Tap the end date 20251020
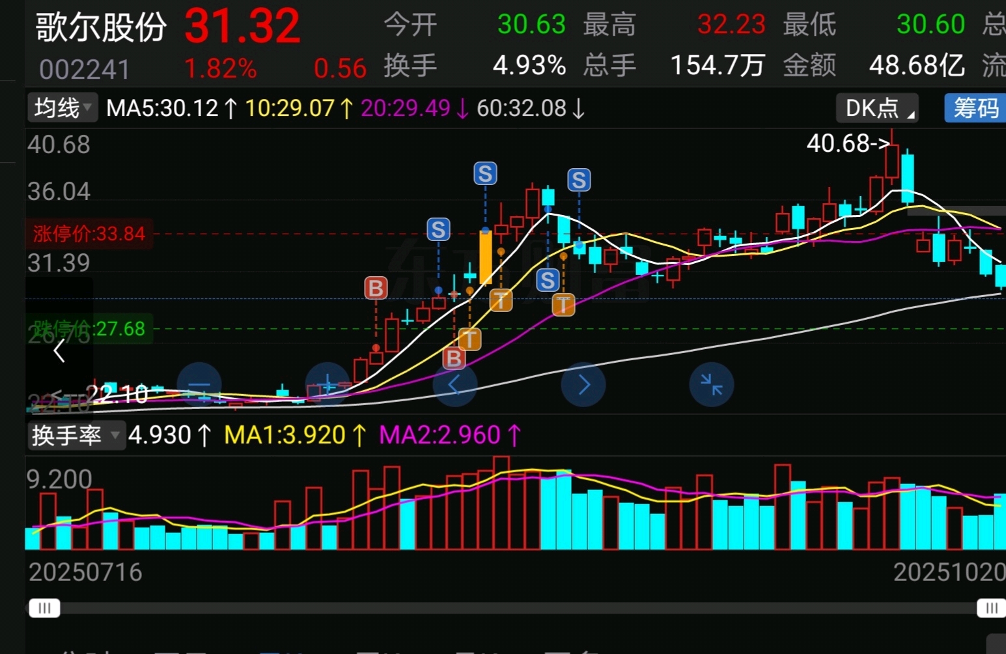 click(949, 573)
